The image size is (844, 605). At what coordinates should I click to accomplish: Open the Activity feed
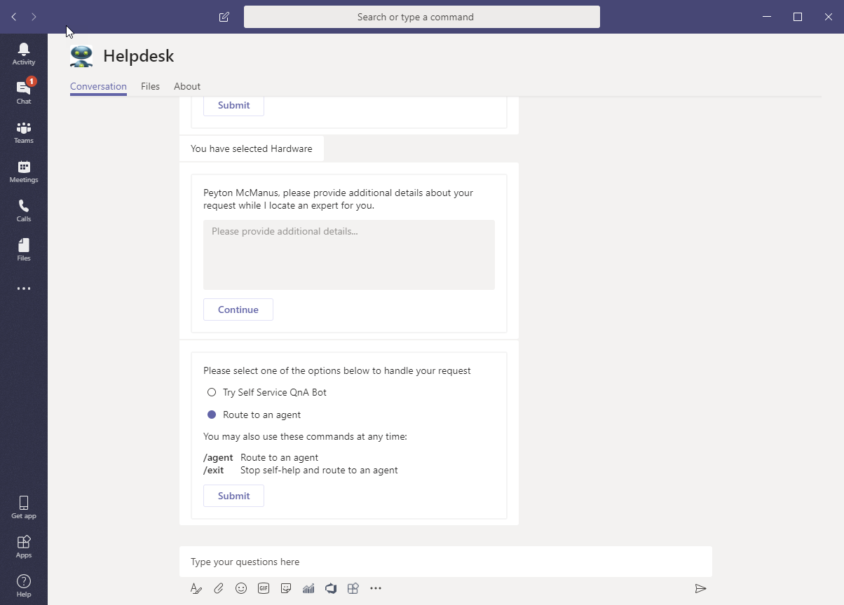(x=24, y=53)
